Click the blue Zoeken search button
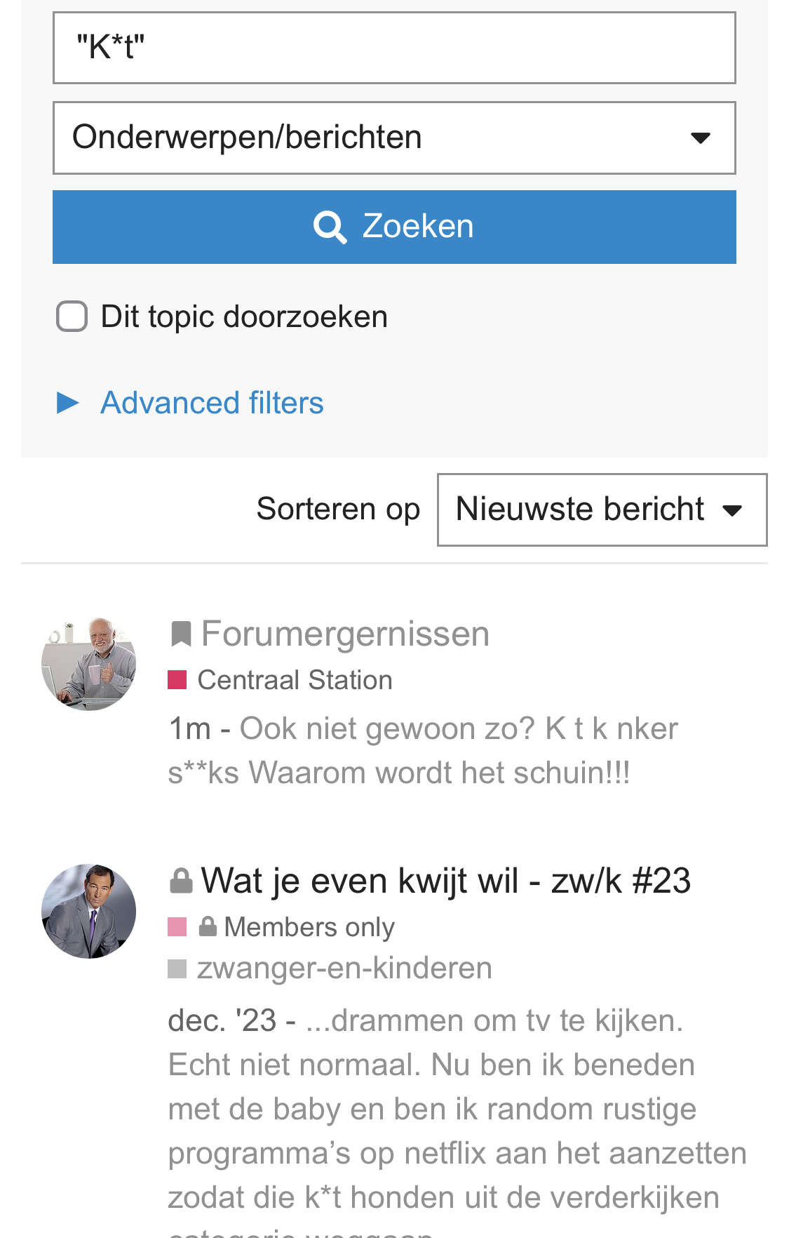789x1238 pixels. (x=394, y=227)
